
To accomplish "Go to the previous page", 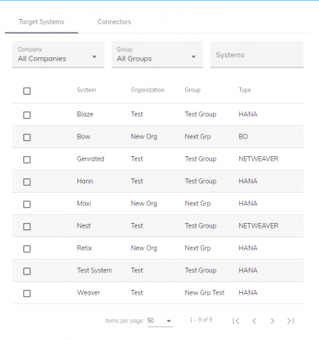I will 254,321.
